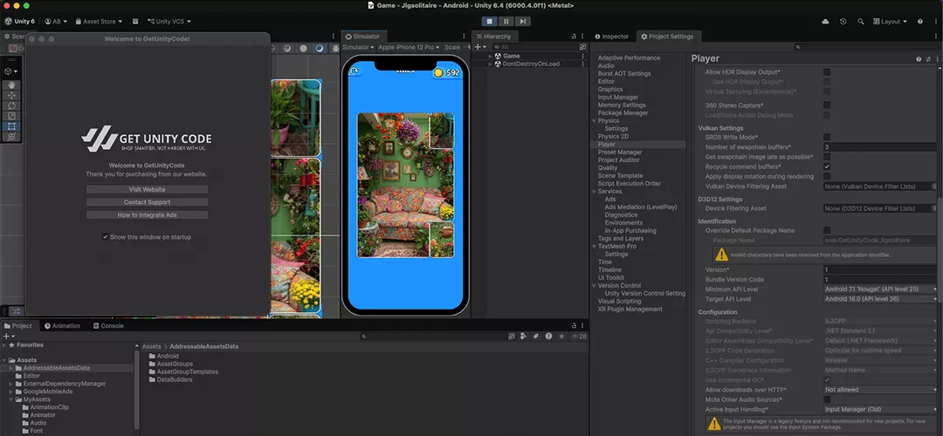Click the Player settings help icon
Screen dimensions: 943x436
coord(918,58)
